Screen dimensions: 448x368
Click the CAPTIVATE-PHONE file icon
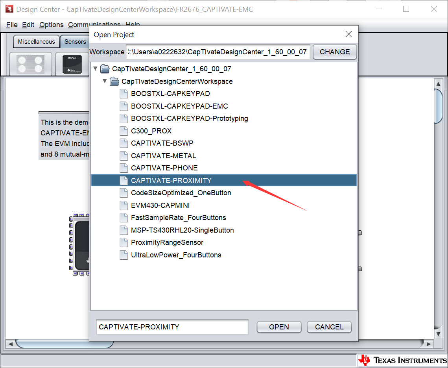(x=124, y=168)
